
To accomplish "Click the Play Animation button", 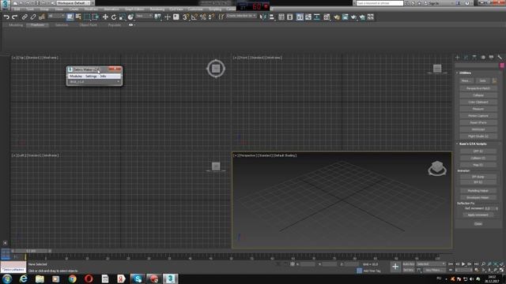I will coord(463,264).
